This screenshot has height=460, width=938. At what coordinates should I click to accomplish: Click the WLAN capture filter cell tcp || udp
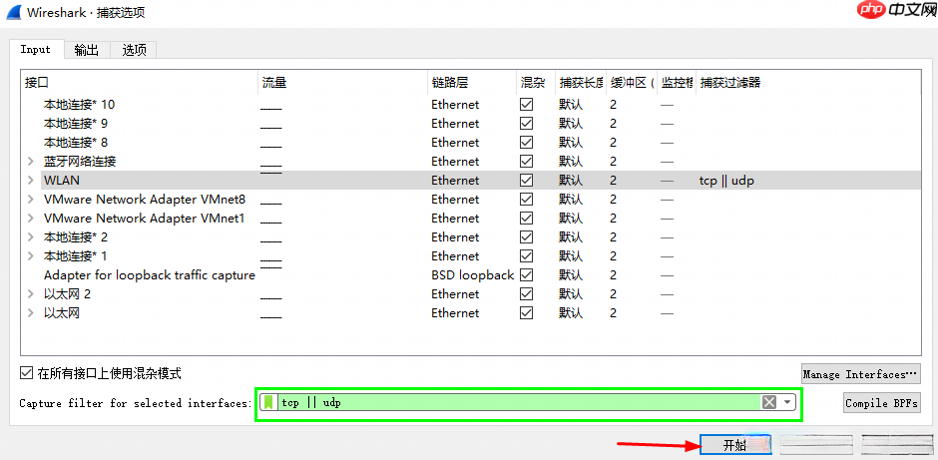coord(726,180)
